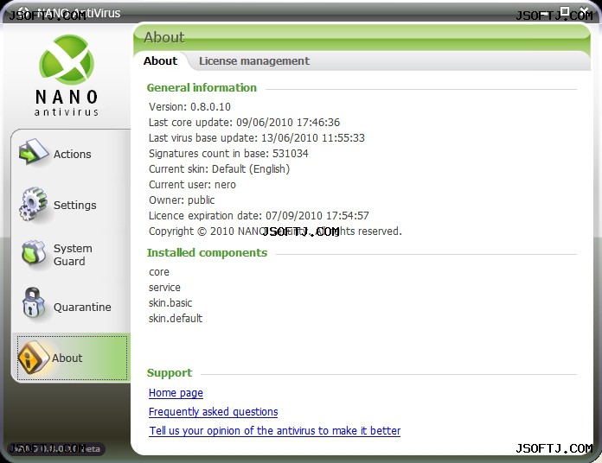Switch to the License management tab
Viewport: 602px width, 463px height.
253,61
